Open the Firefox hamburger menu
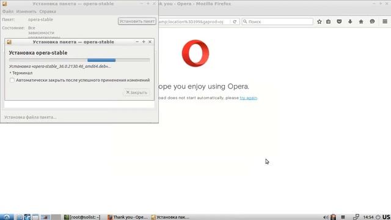This screenshot has height=220, width=391. (x=385, y=22)
